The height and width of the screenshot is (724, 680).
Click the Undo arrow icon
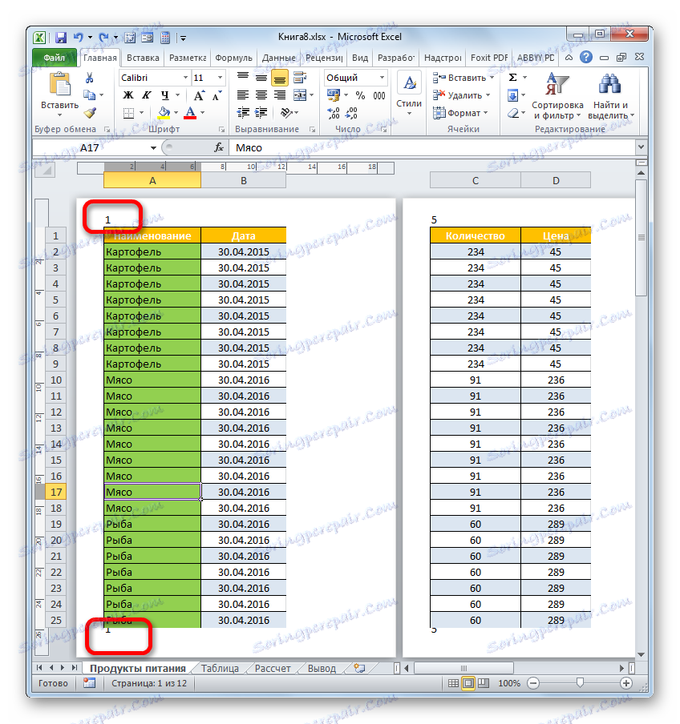[79, 38]
